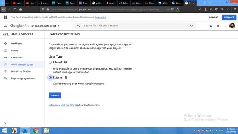Click the Google APIs logo
The image size is (238, 134).
(x=19, y=26)
